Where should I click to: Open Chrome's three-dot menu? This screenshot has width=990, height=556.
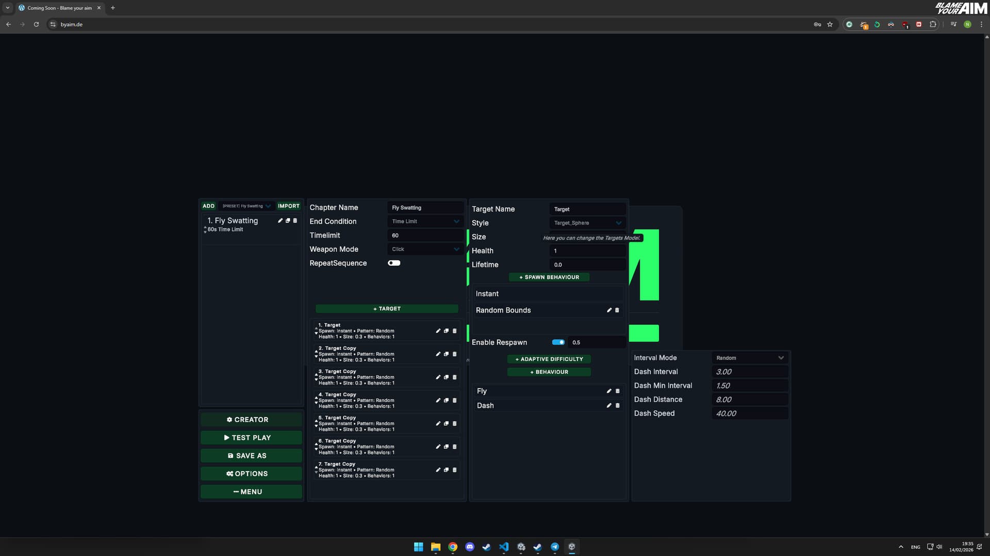pyautogui.click(x=981, y=24)
